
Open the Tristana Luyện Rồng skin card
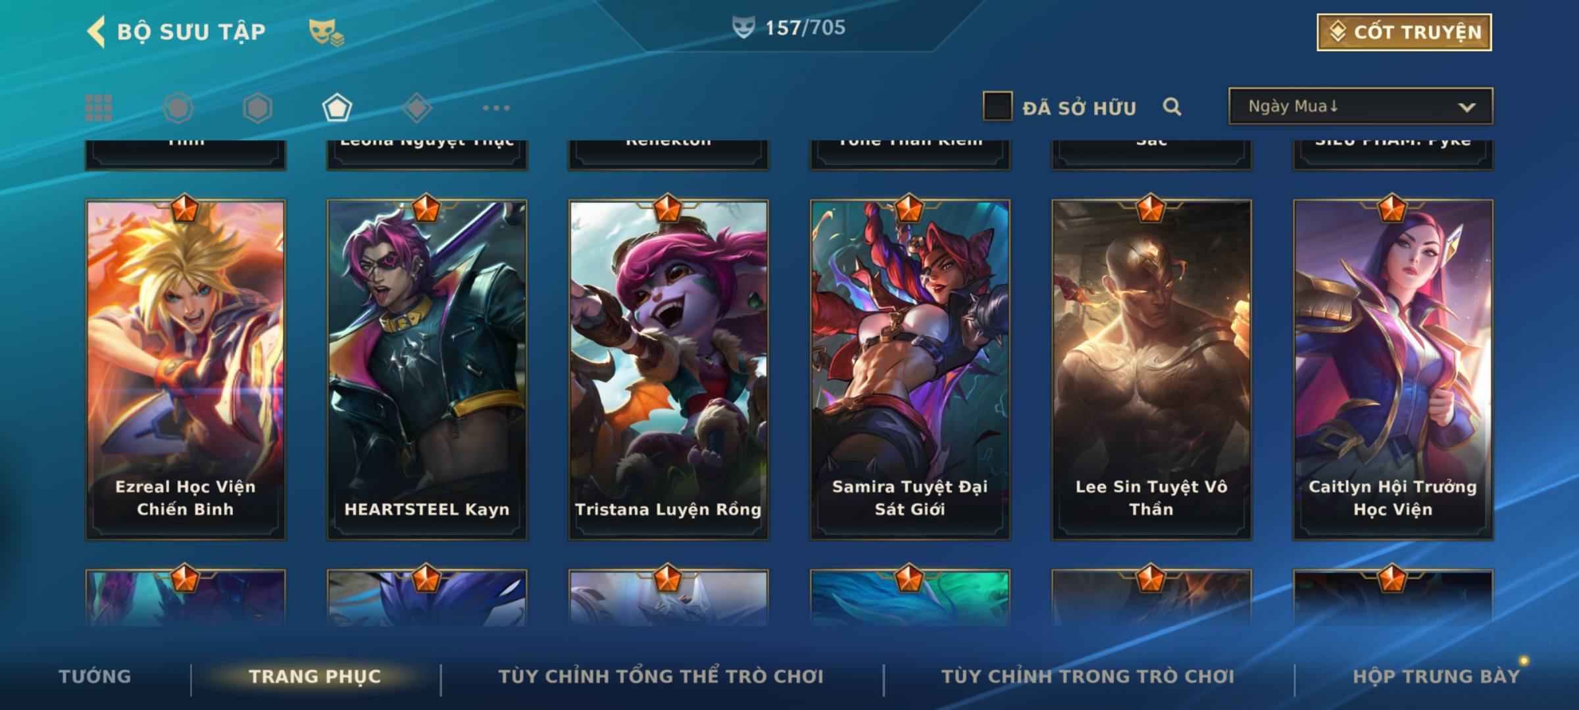(668, 370)
